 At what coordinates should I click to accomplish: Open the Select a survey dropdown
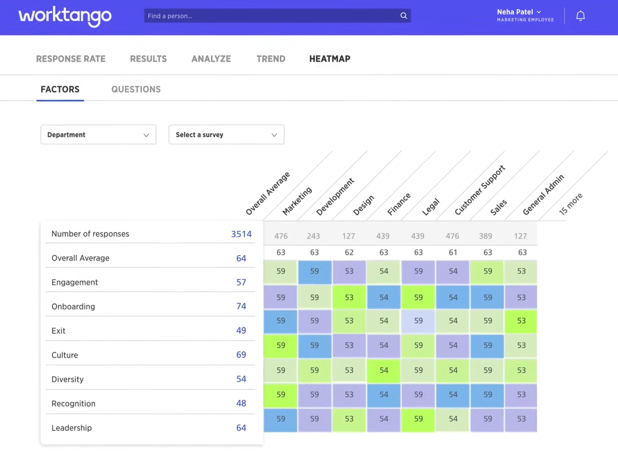coord(226,134)
